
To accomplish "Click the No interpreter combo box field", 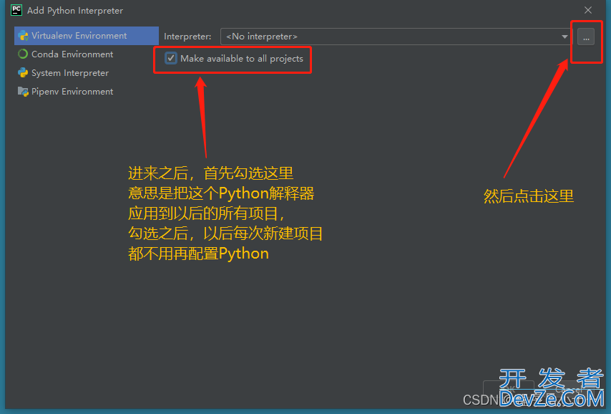I will coord(396,37).
